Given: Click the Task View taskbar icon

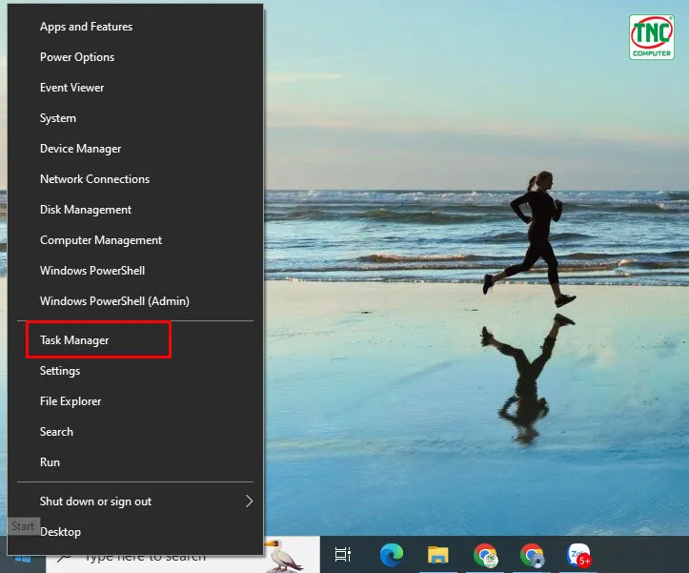Looking at the screenshot, I should pos(343,555).
